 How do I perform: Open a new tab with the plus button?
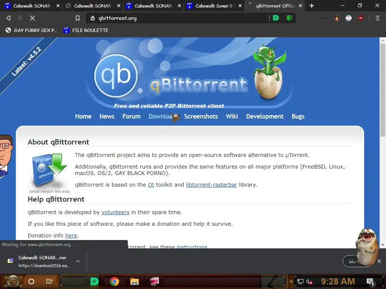(x=312, y=6)
